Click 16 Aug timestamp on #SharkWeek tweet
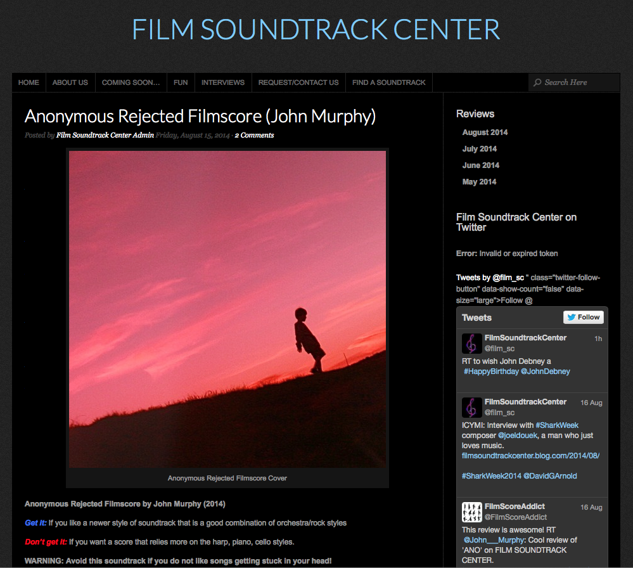The width and height of the screenshot is (633, 568). pyautogui.click(x=591, y=403)
